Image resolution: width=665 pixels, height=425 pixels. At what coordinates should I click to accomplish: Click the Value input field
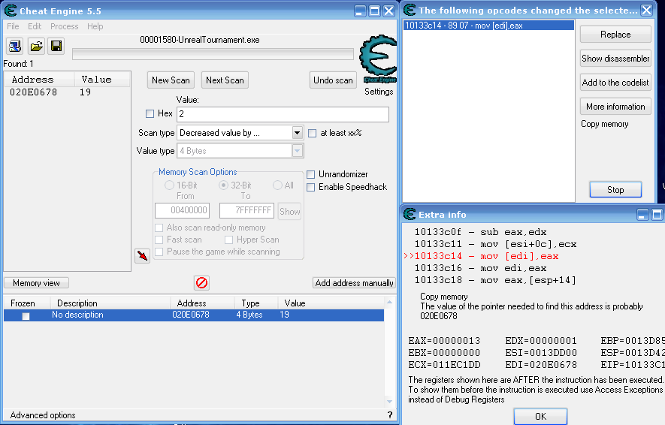(283, 114)
